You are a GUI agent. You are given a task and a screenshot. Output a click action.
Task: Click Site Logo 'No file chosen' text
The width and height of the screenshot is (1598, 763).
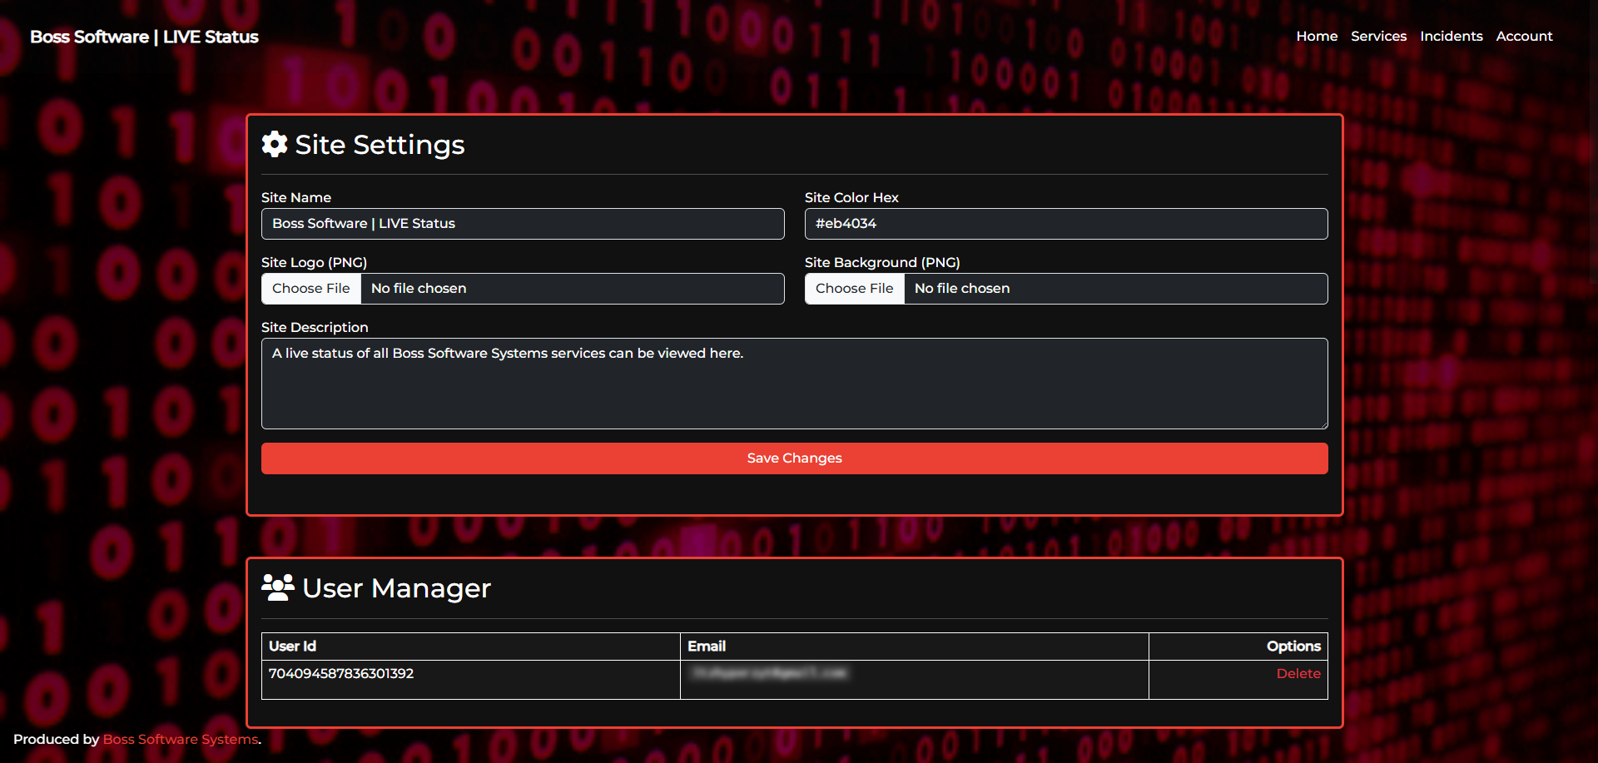[419, 289]
